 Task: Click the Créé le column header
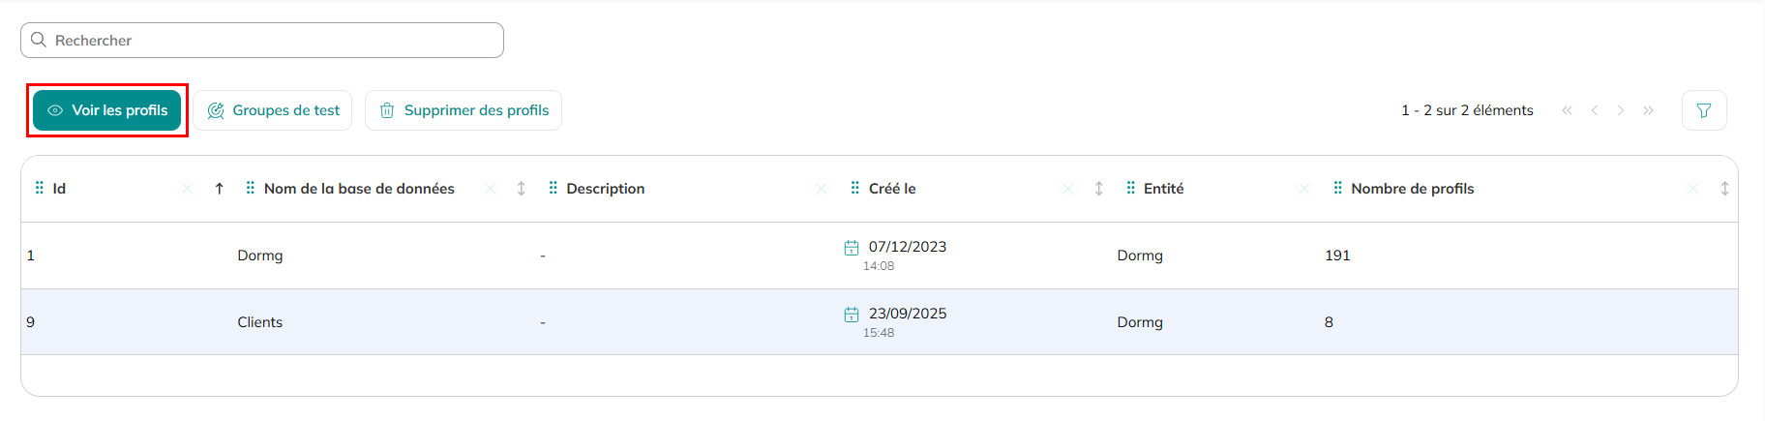tap(892, 189)
